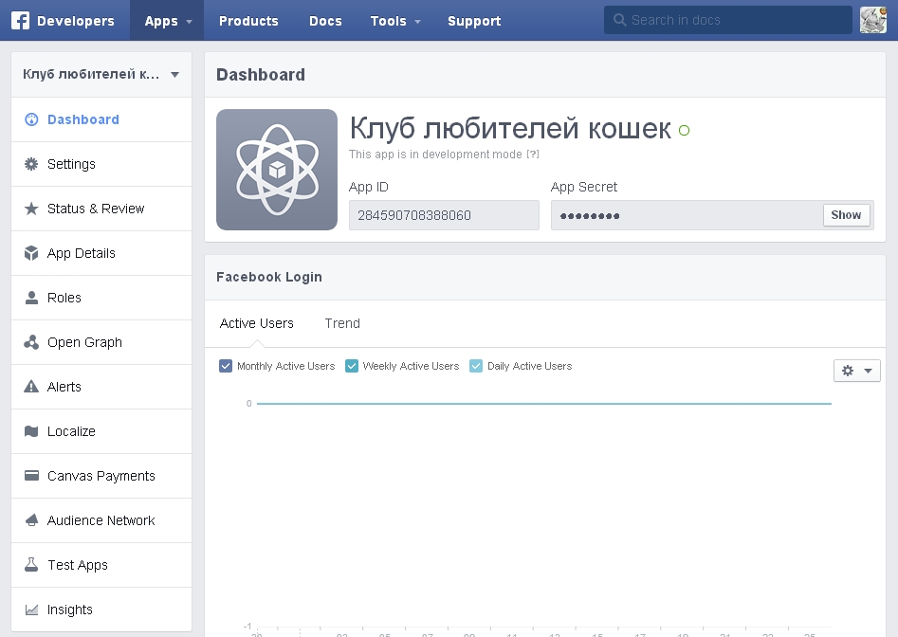This screenshot has height=637, width=898.
Task: Switch to the Active Users tab
Action: tap(257, 323)
